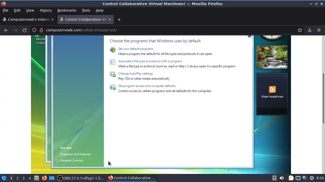
Task: Click the Change AutoPlay settings icon
Action: [112, 74]
